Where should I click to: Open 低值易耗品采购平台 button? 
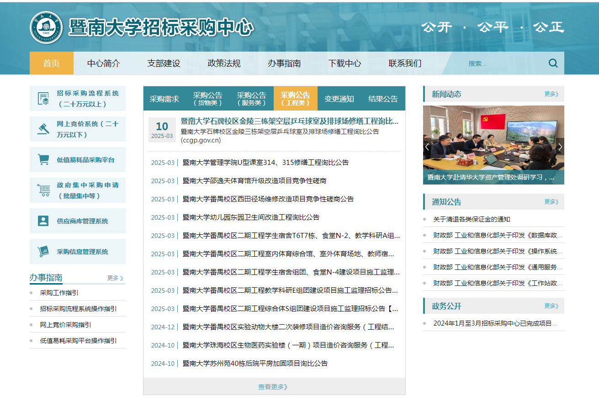pos(78,160)
